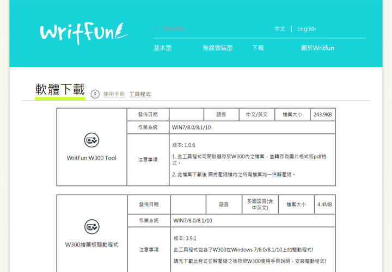
Task: Click the note starting 2. 此檔案下載後
Action: click(x=234, y=175)
